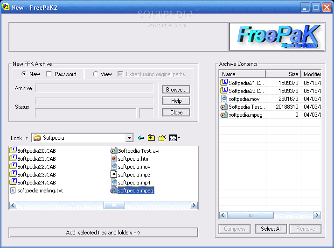Click file browser horizontal scrollbar thumb

(x=114, y=205)
